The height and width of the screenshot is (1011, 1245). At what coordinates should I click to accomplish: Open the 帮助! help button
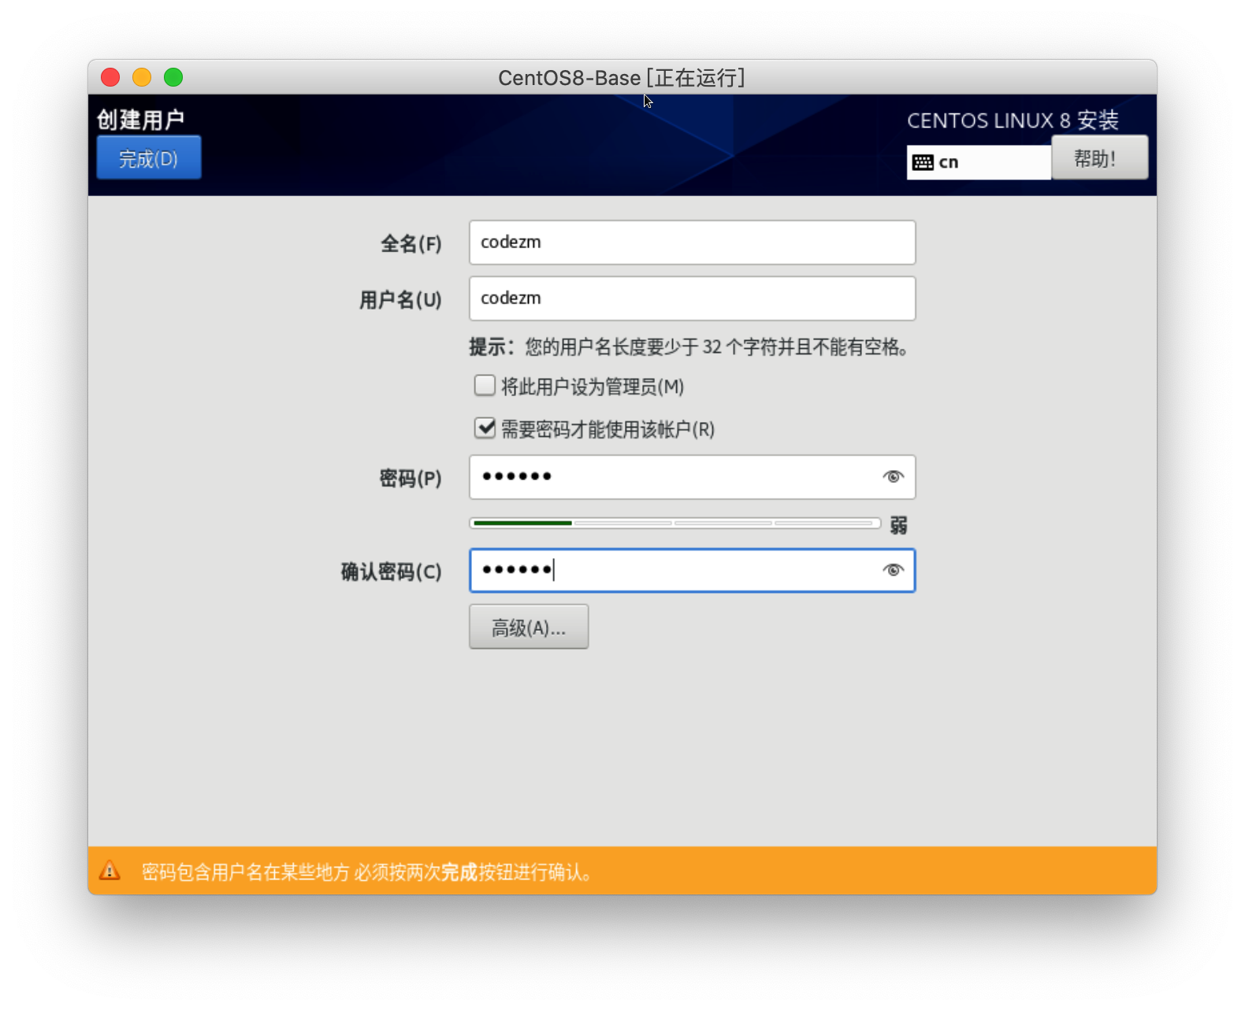pyautogui.click(x=1098, y=158)
